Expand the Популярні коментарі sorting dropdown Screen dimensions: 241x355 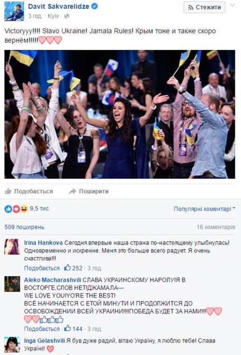(205, 209)
